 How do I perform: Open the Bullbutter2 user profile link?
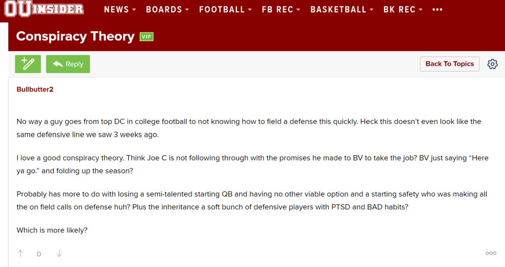coord(35,89)
